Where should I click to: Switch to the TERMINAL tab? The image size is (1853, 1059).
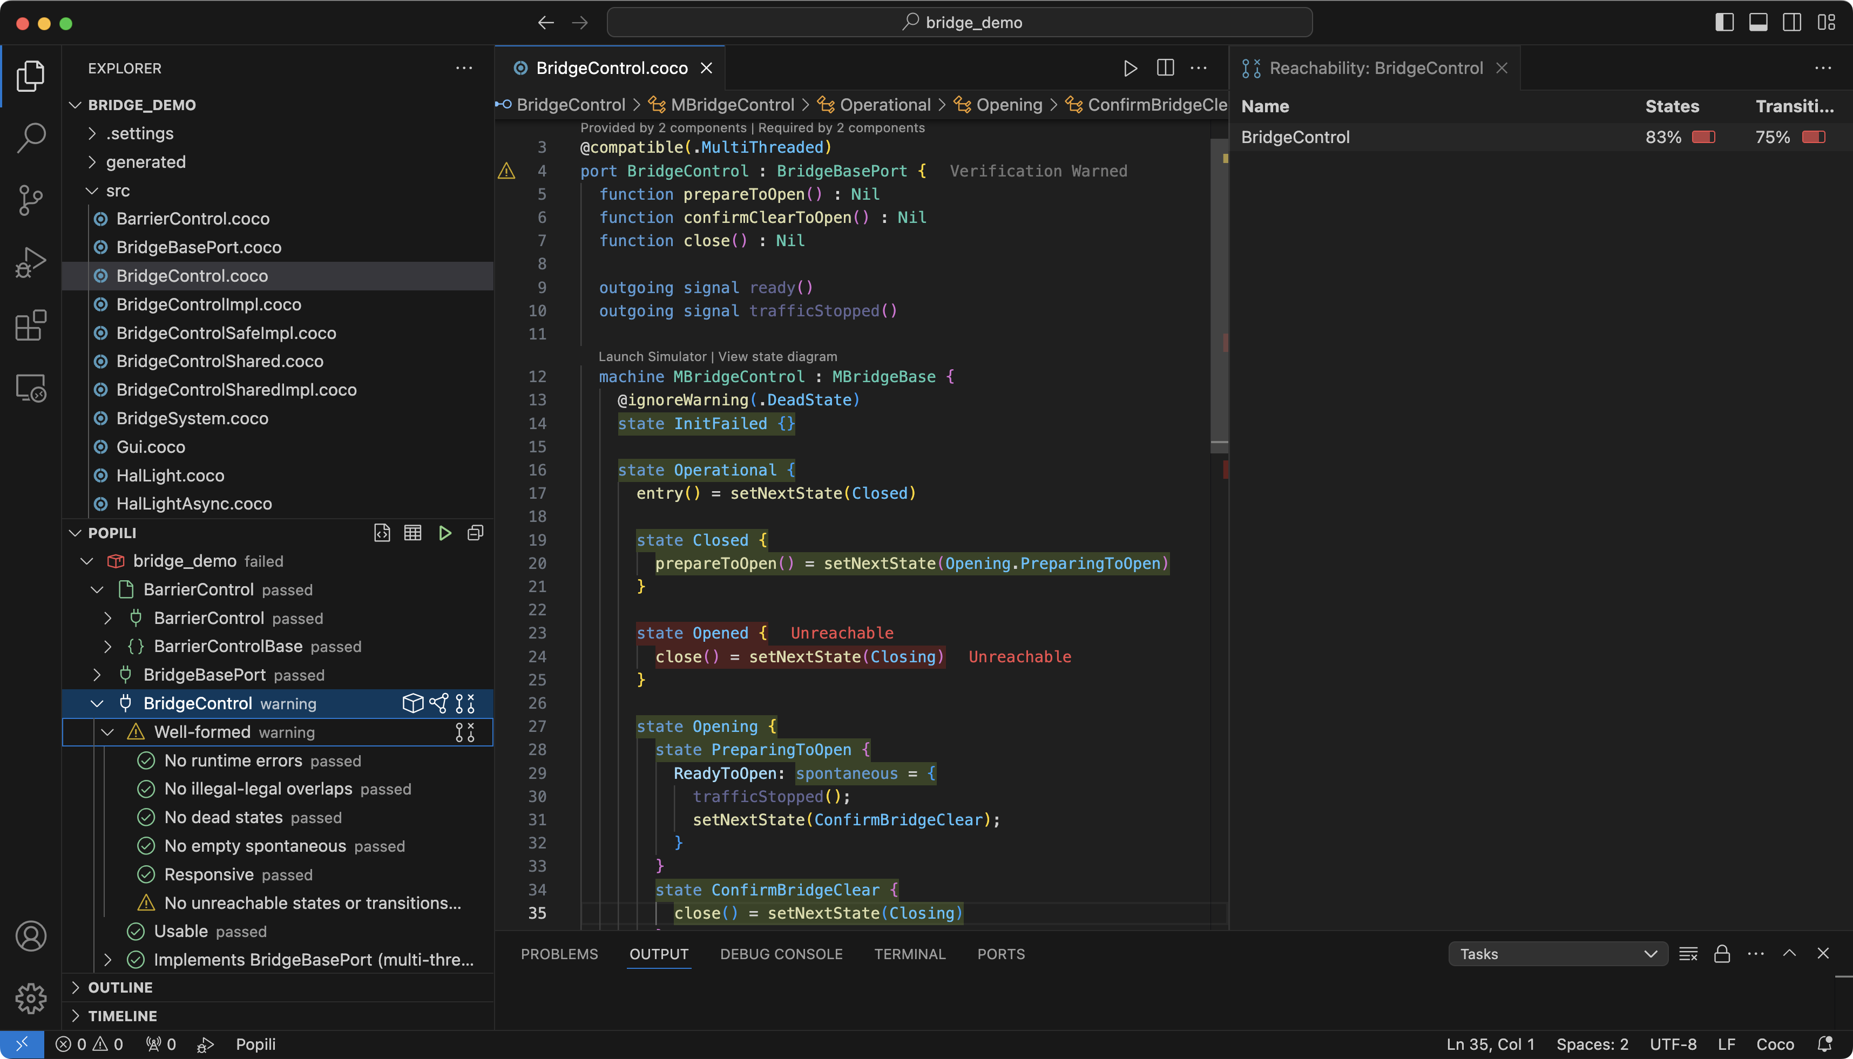[909, 954]
